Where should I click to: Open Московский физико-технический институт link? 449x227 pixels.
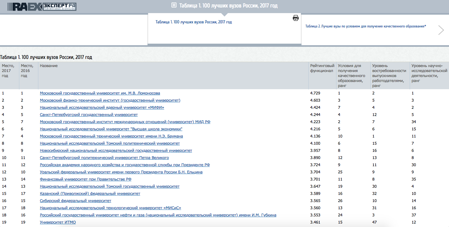[110, 100]
